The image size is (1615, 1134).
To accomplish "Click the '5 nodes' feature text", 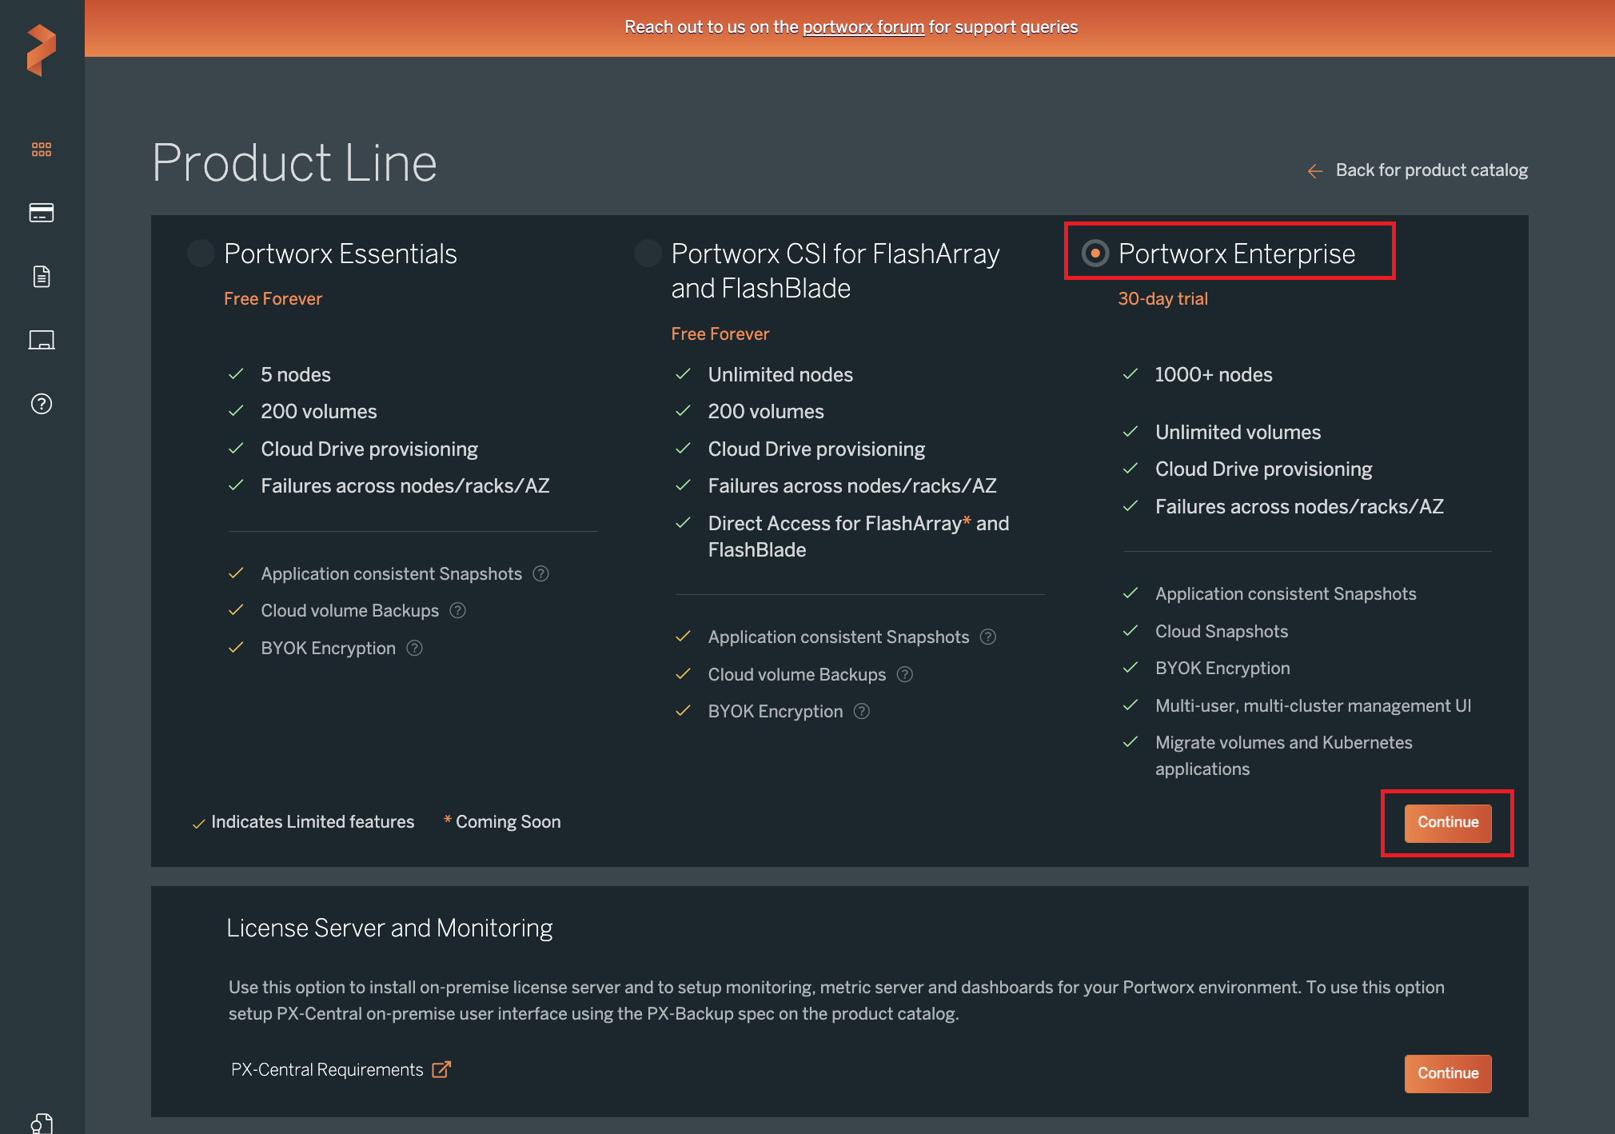I will click(x=295, y=375).
